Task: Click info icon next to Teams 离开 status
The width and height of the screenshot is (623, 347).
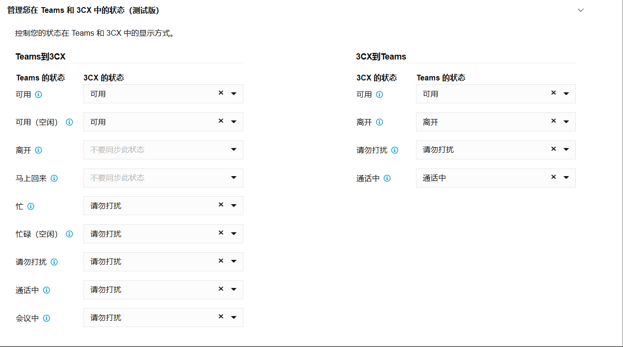Action: pyautogui.click(x=39, y=150)
